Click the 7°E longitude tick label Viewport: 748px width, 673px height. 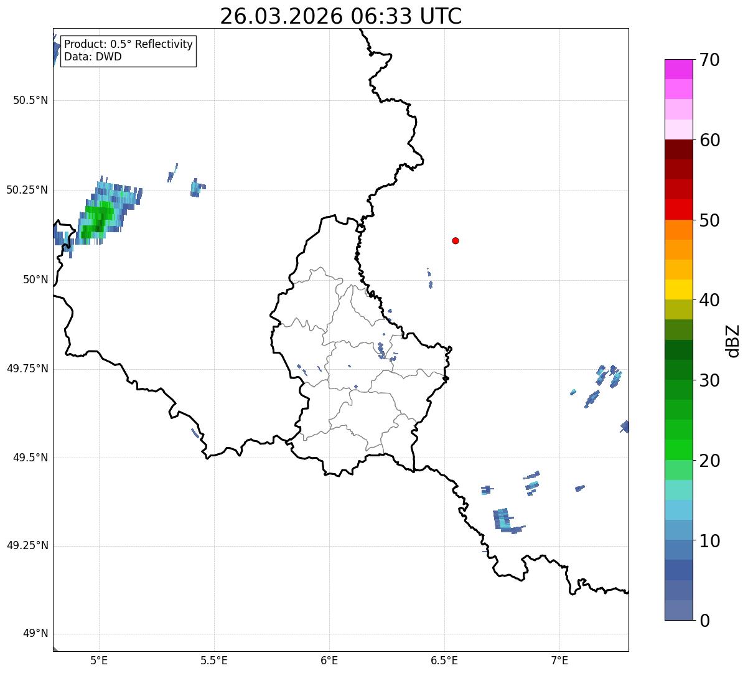(x=559, y=660)
